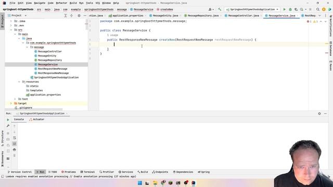Collapse the message package

(x=27, y=47)
